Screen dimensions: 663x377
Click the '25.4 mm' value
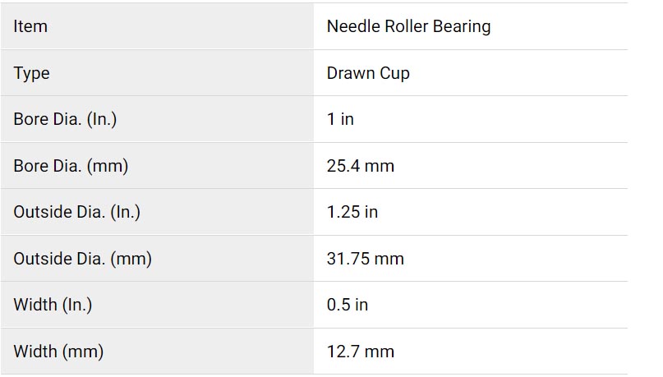click(361, 166)
